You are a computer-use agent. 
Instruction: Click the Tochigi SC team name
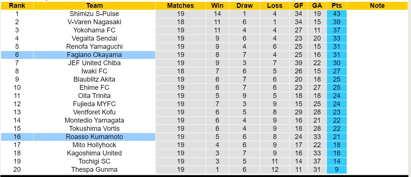[x=94, y=161]
